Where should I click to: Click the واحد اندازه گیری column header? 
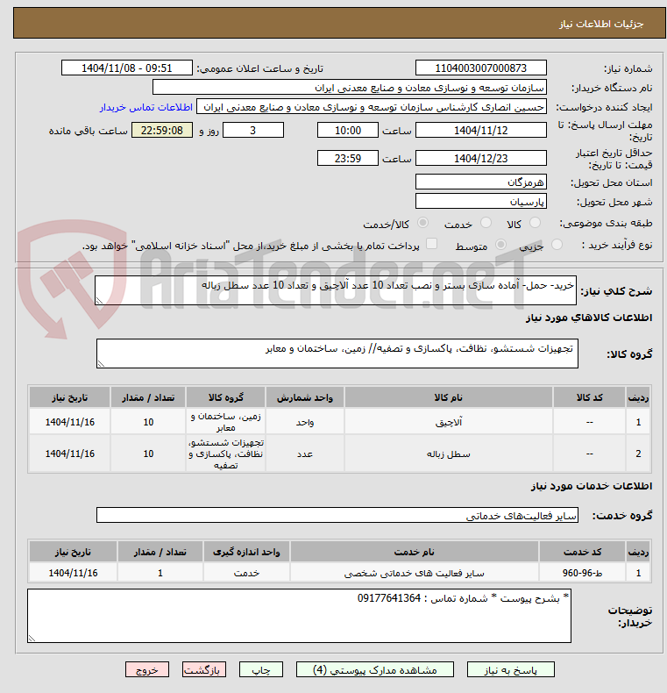tap(246, 552)
